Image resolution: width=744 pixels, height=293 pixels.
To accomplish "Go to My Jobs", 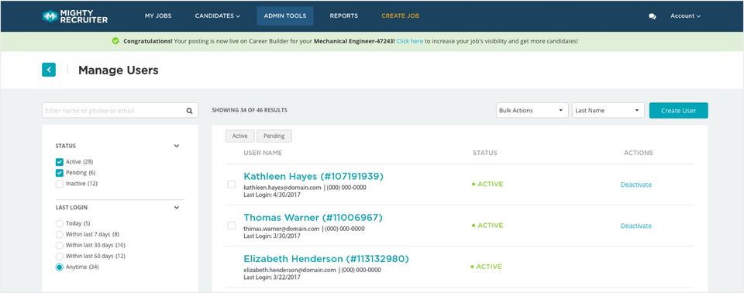I will (x=158, y=16).
